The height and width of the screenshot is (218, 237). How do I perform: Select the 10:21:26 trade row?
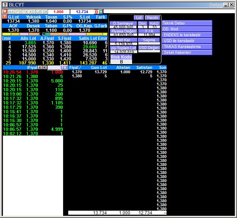pyautogui.click(x=33, y=76)
